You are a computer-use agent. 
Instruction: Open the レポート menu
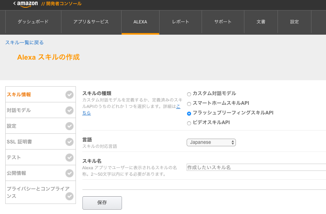coord(181,22)
